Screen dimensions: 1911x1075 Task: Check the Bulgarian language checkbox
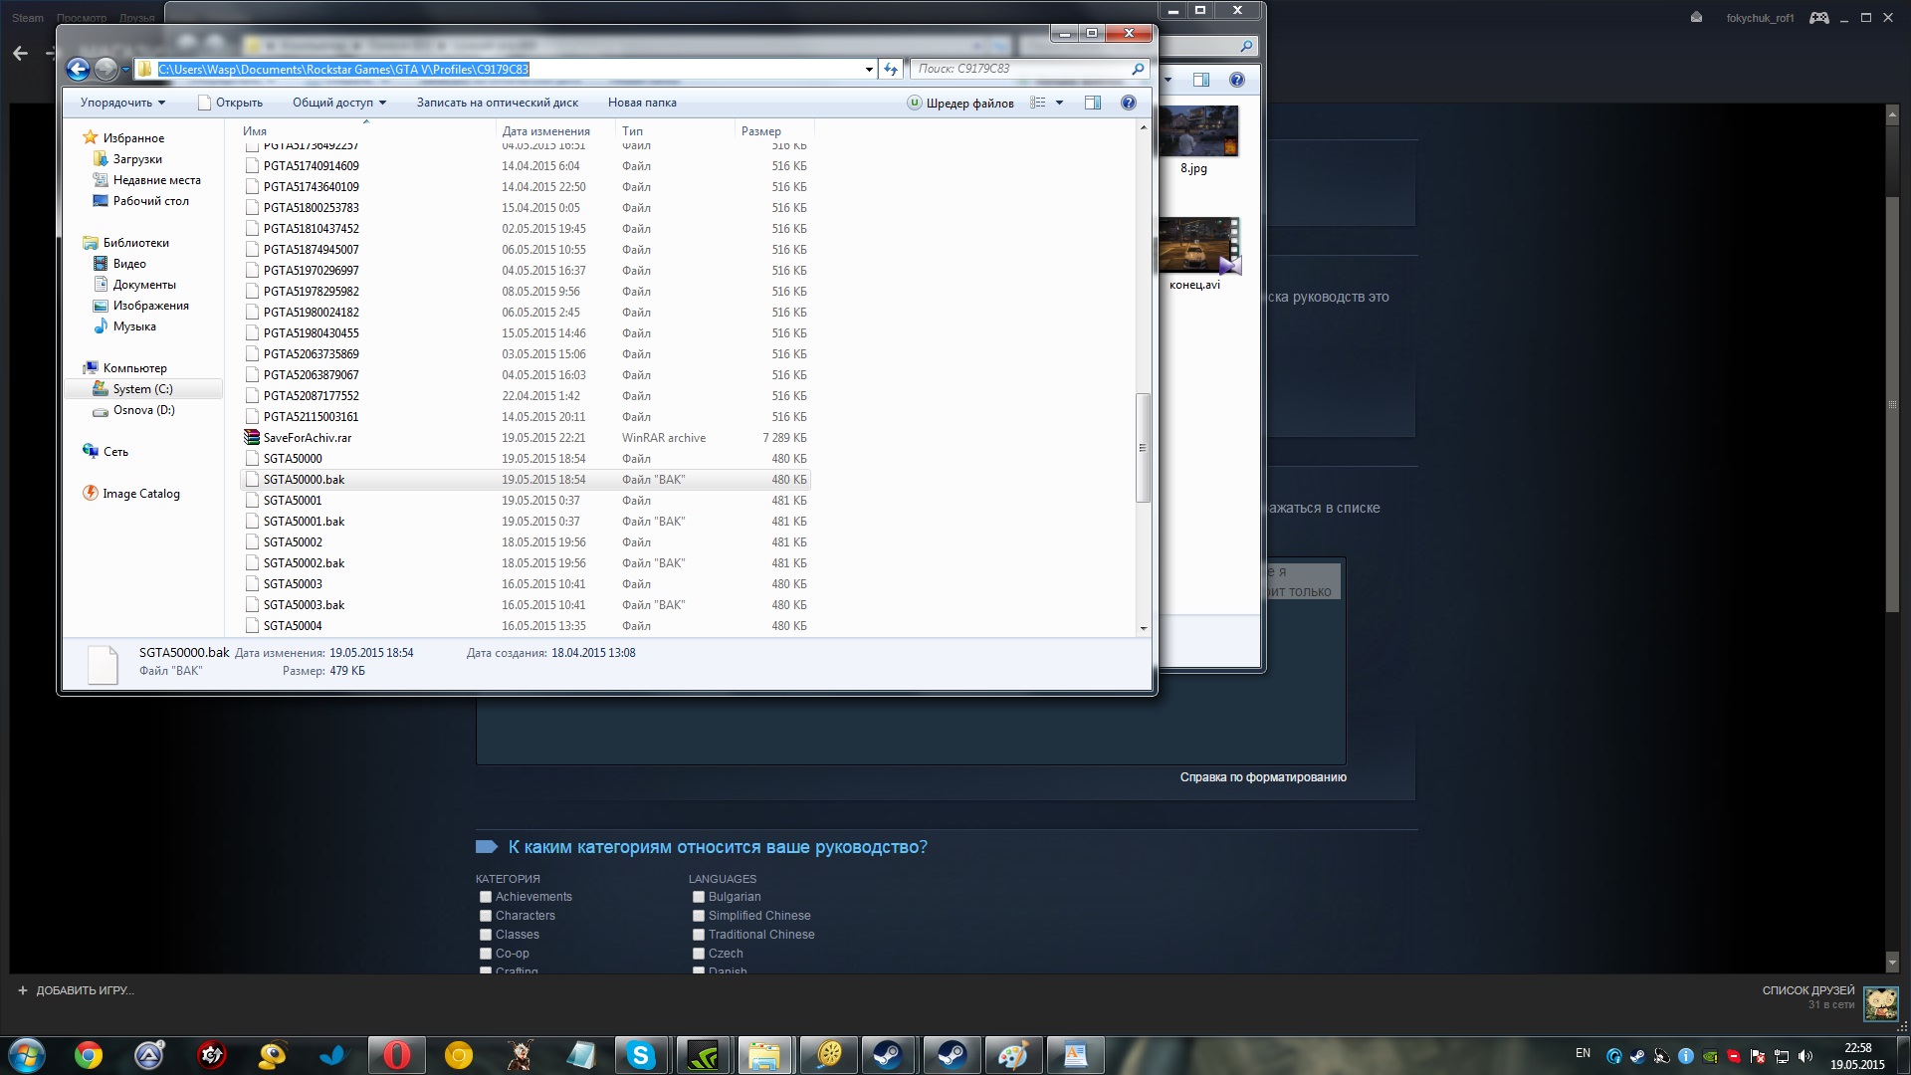pos(699,897)
